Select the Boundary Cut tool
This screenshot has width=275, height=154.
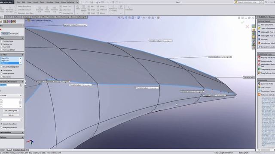click(x=66, y=13)
